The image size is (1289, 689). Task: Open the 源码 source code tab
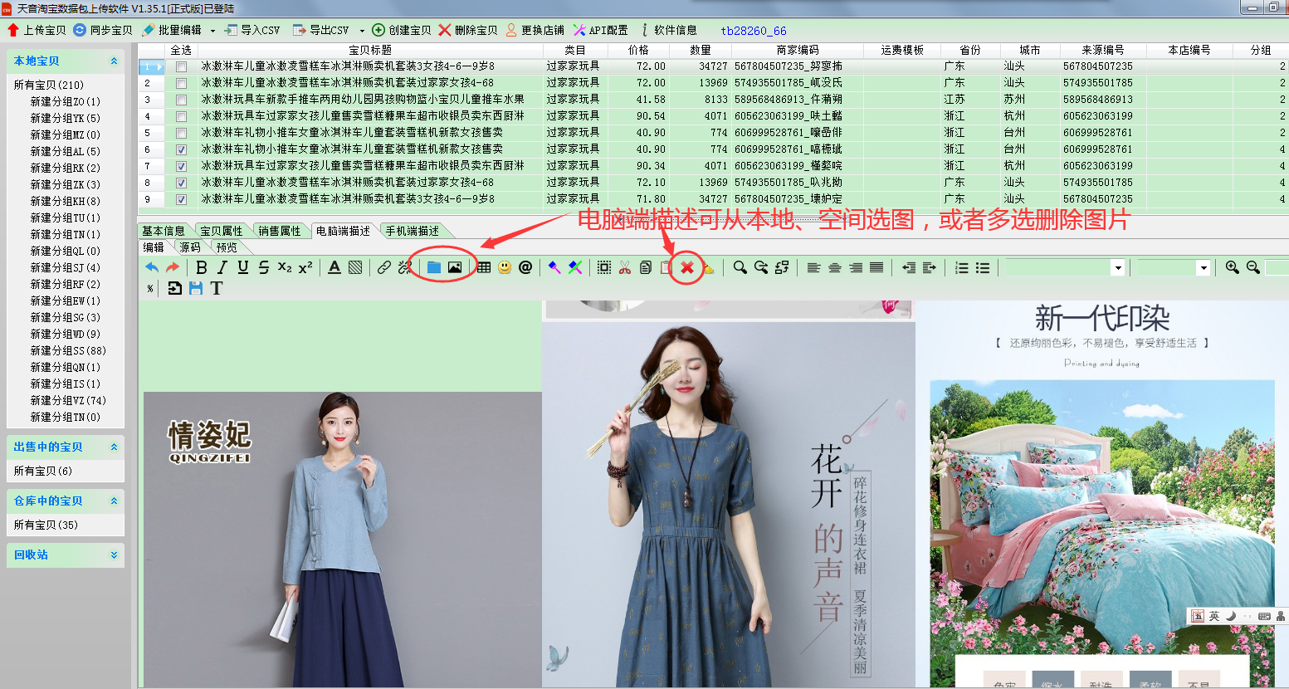pos(190,247)
